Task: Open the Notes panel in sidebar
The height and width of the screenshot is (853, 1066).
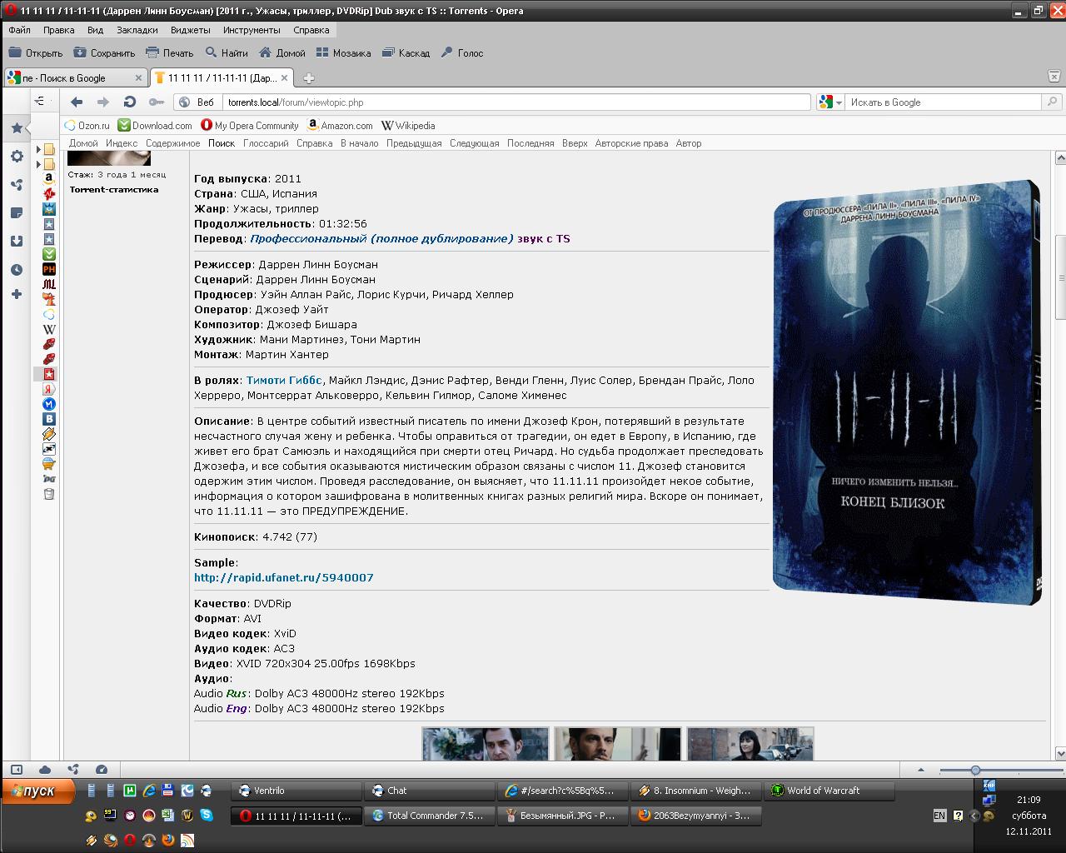Action: tap(16, 213)
